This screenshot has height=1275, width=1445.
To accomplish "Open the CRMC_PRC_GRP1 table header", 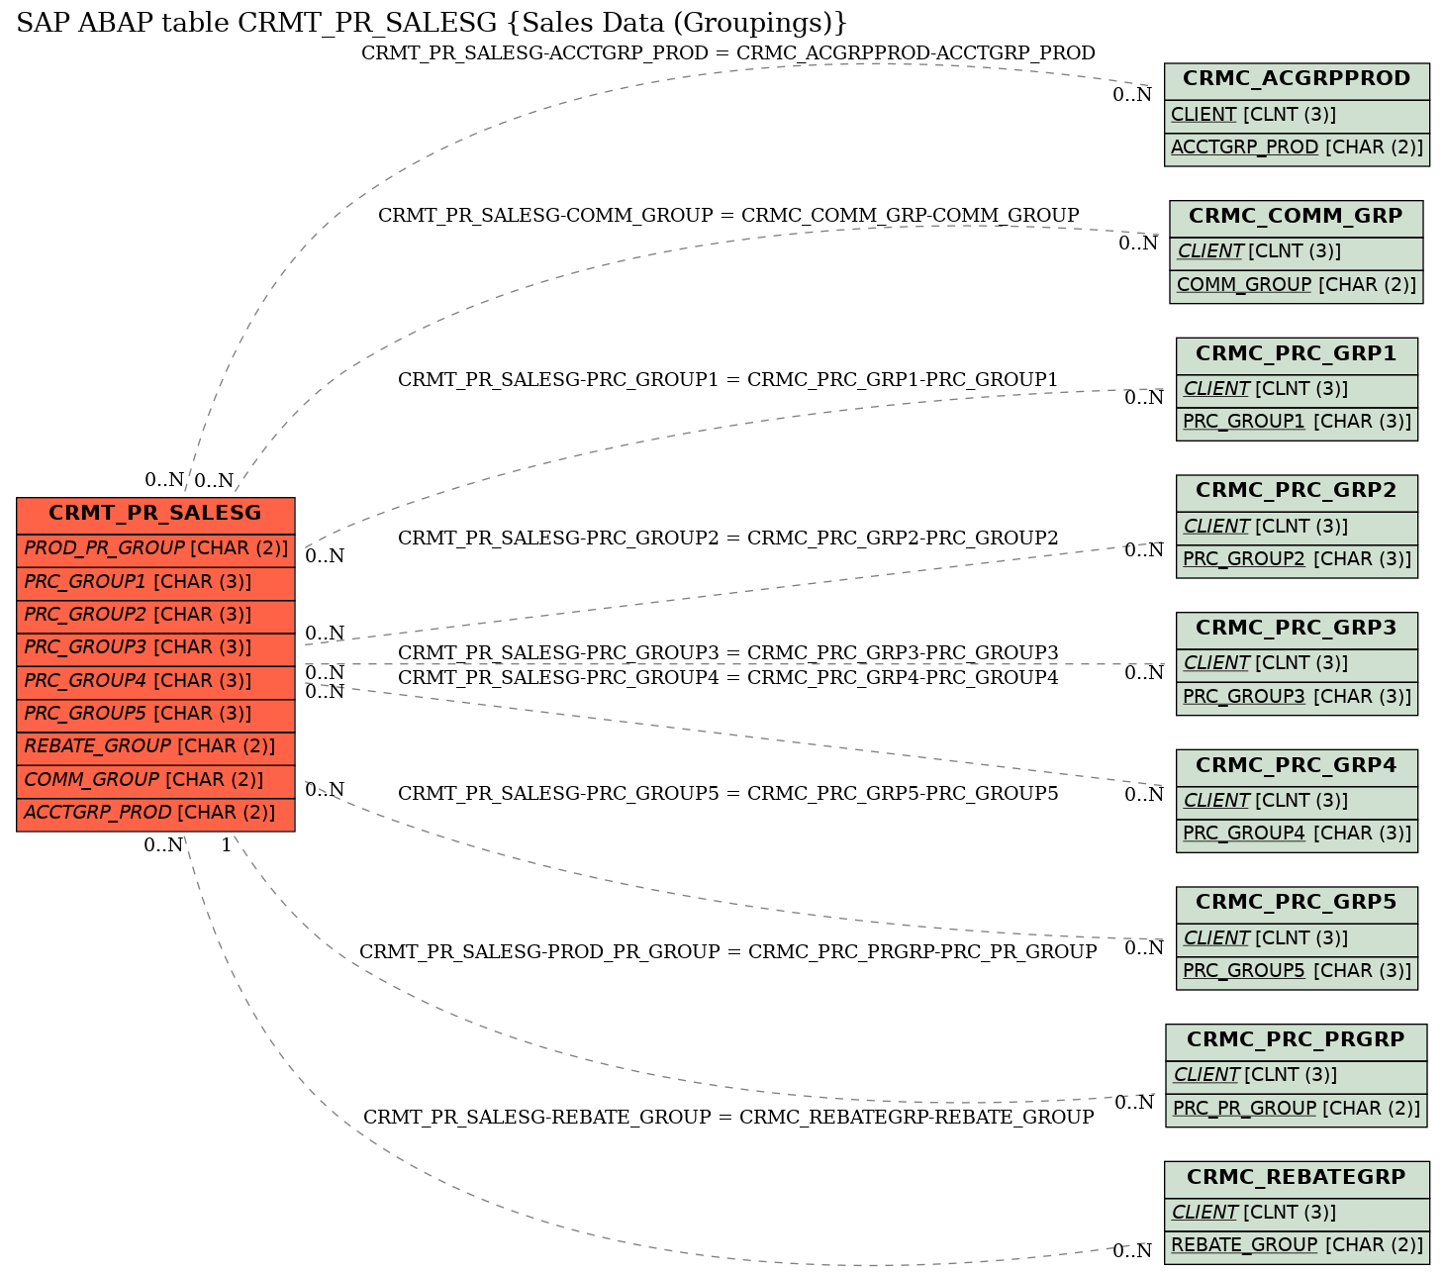I will tap(1297, 354).
